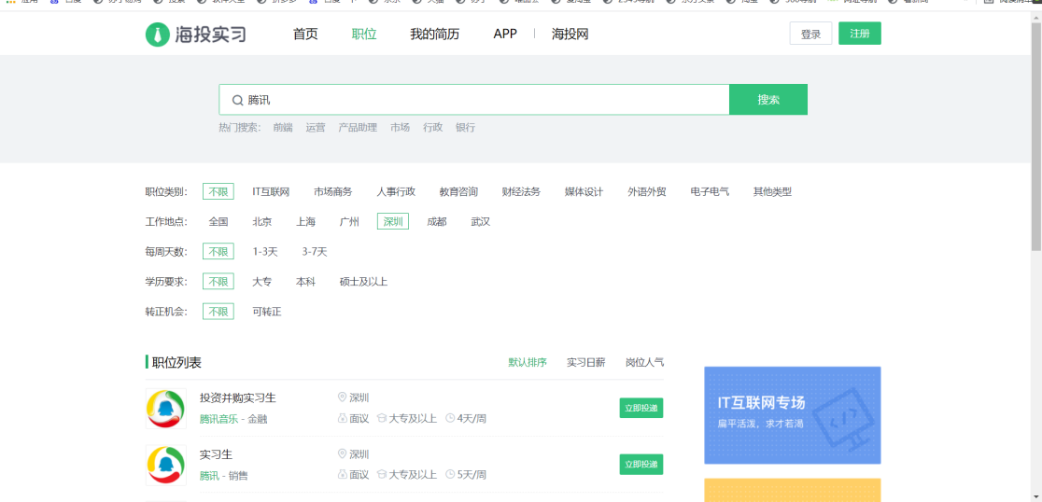Go to 首页 navigation tab
The image size is (1042, 502).
[x=305, y=34]
